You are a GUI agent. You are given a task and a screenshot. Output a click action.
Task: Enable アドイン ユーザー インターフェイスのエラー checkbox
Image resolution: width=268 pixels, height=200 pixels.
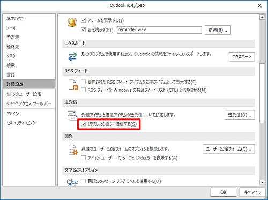tap(83, 158)
